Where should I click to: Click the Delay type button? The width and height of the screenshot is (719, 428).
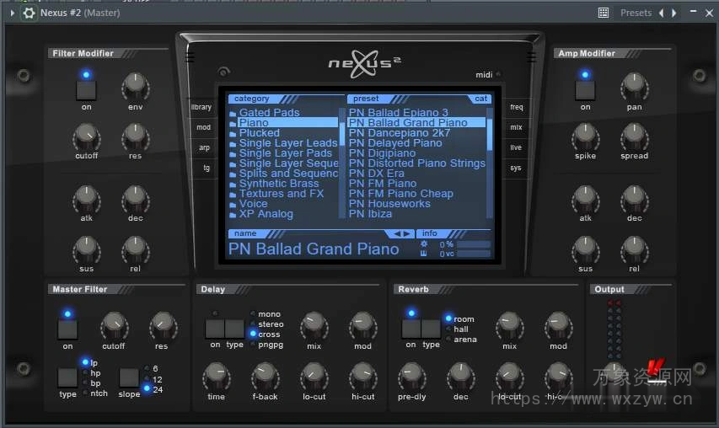coord(234,329)
